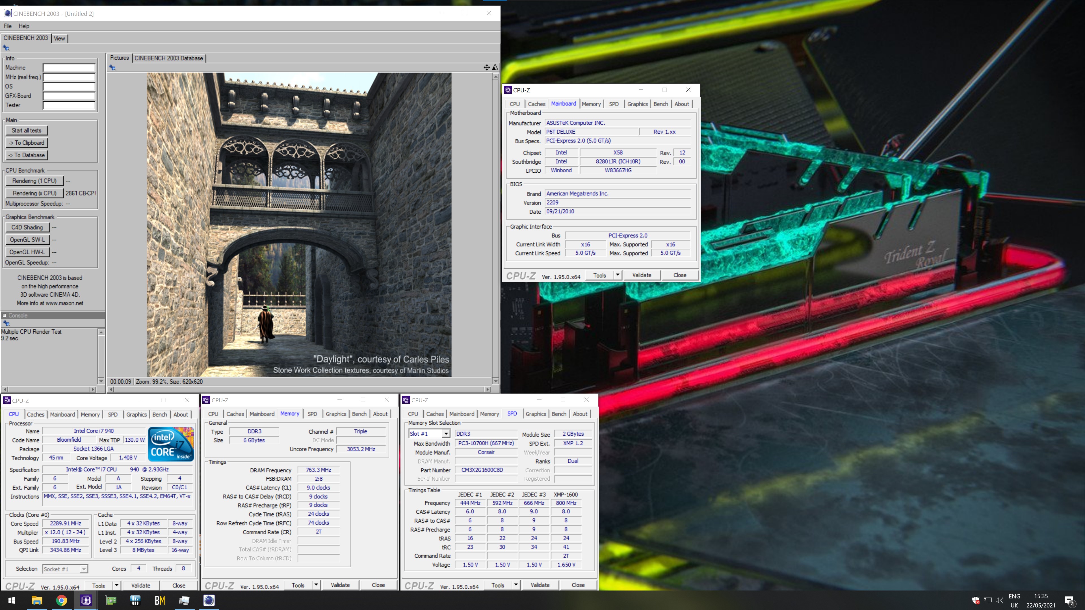Open the File menu in CINEBENCH
The height and width of the screenshot is (610, 1085).
(x=8, y=26)
